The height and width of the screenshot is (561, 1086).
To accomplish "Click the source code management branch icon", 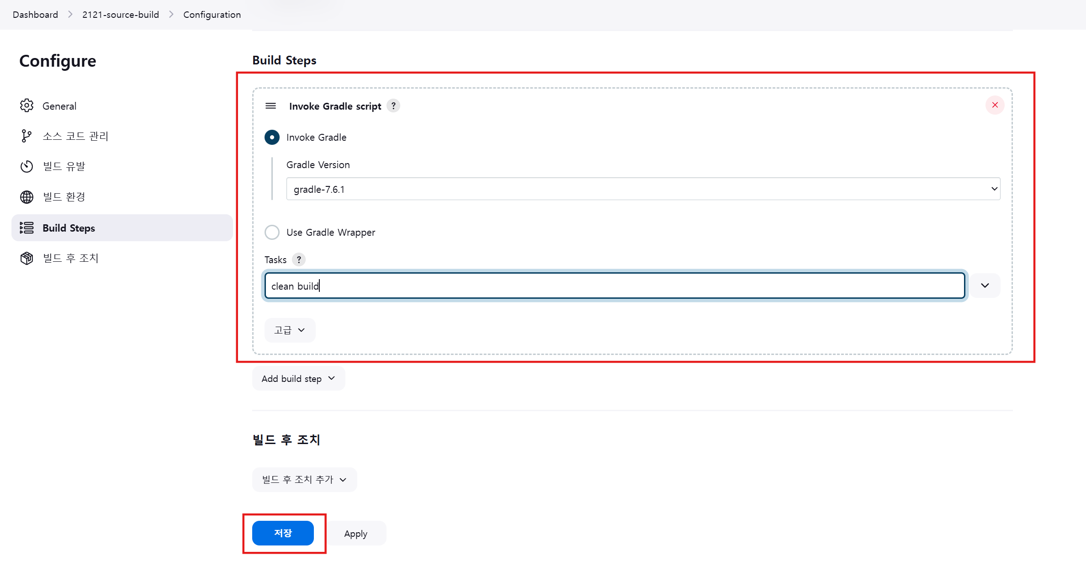I will point(26,136).
